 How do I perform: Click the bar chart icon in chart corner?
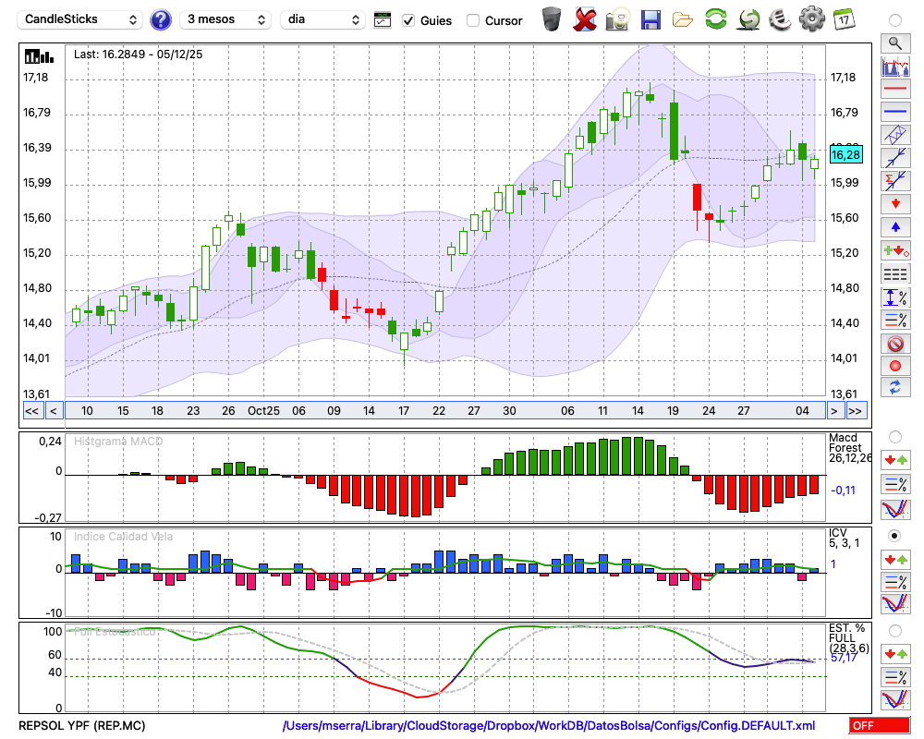39,56
